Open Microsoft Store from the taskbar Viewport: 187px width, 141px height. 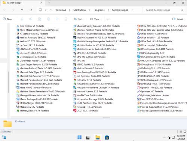pyautogui.click(x=107, y=137)
